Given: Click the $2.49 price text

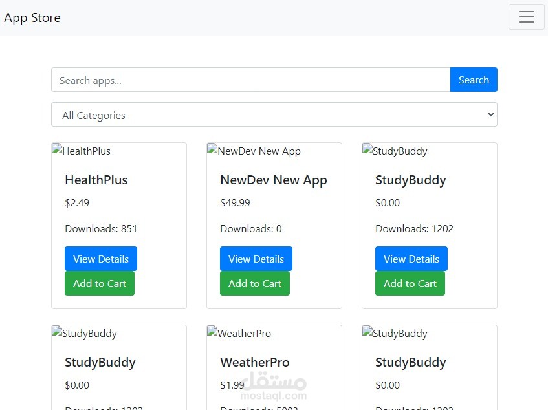Looking at the screenshot, I should 77,203.
